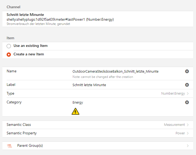Screen dimensions: 196x155
Task: Open the Semantic Class selector
Action: pyautogui.click(x=98, y=125)
